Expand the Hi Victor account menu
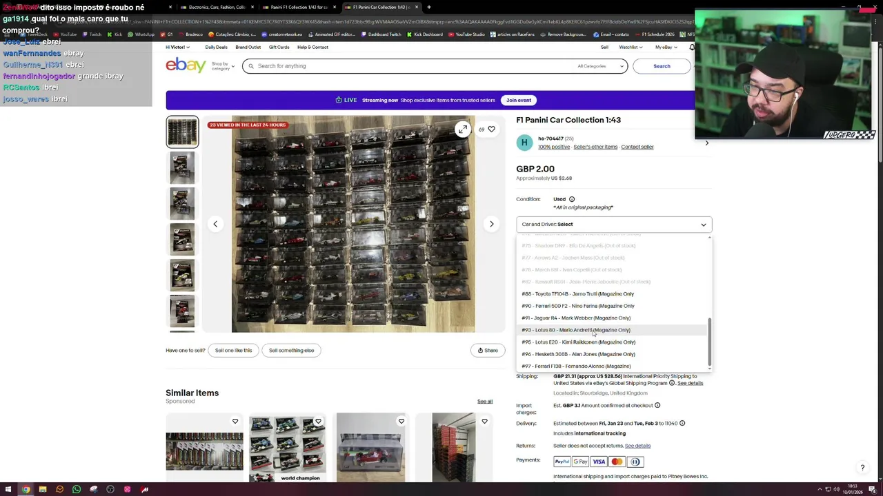This screenshot has height=496, width=883. (x=177, y=47)
